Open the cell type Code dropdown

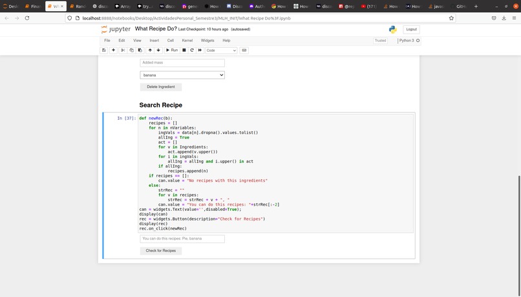221,50
